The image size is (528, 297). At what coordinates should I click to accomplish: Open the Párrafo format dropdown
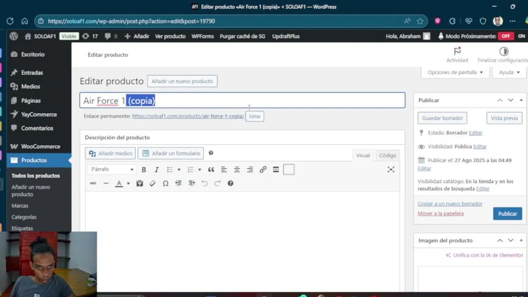coord(112,170)
